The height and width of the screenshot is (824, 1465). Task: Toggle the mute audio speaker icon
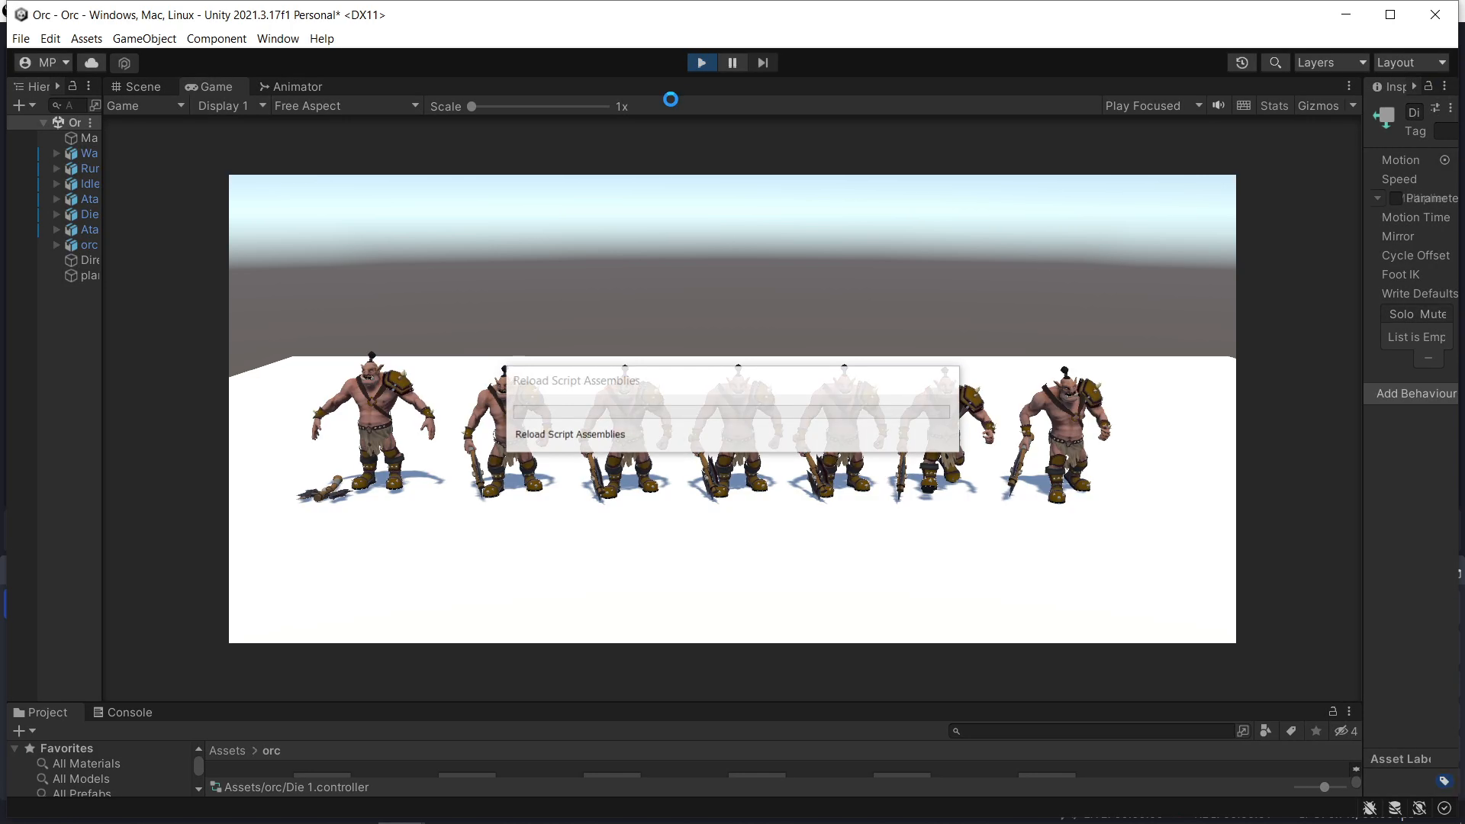tap(1219, 105)
